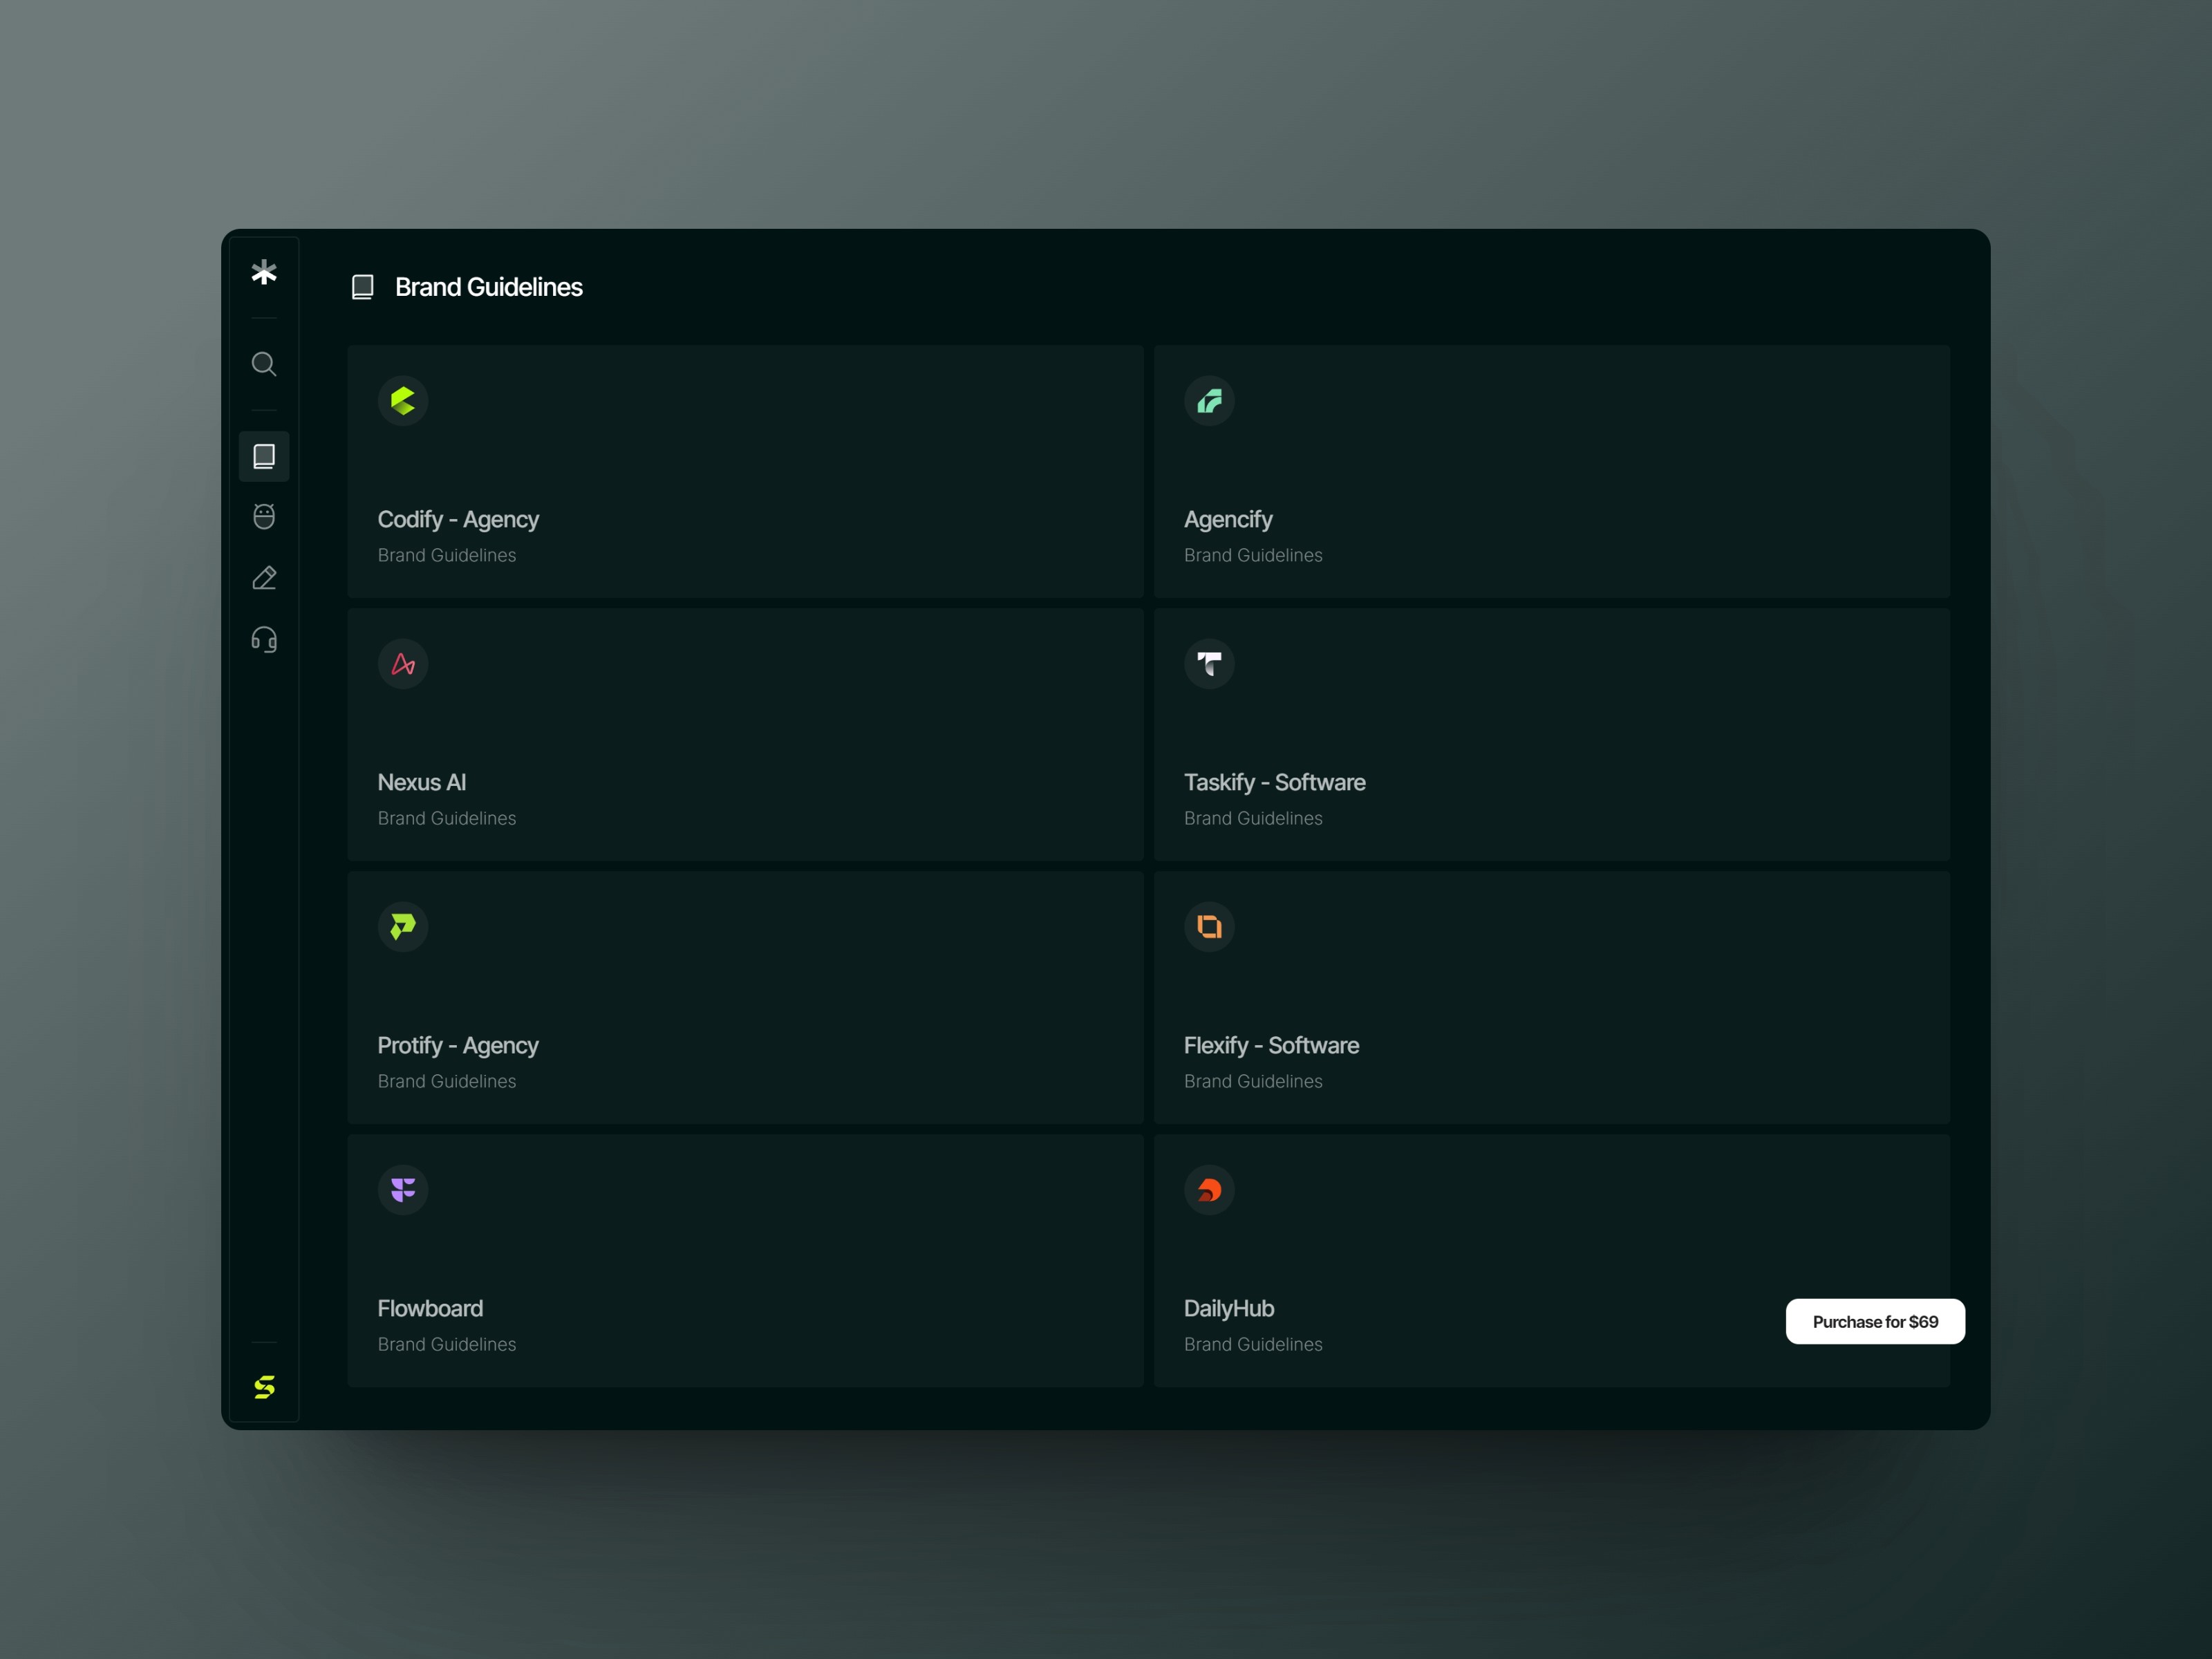Click the Taskify white T logo
Image resolution: width=2212 pixels, height=1659 pixels.
click(1209, 664)
